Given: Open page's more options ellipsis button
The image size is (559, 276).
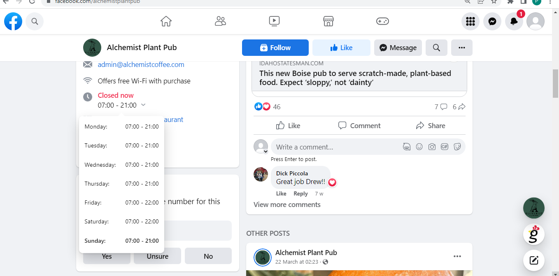Looking at the screenshot, I should click(x=462, y=48).
